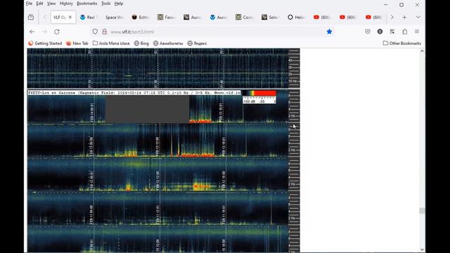Open the Pocket save icon
The image size is (450, 253).
368,32
